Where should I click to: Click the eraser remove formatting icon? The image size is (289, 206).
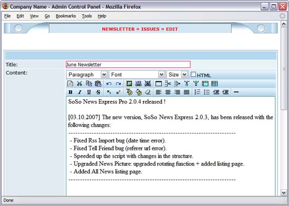click(148, 92)
